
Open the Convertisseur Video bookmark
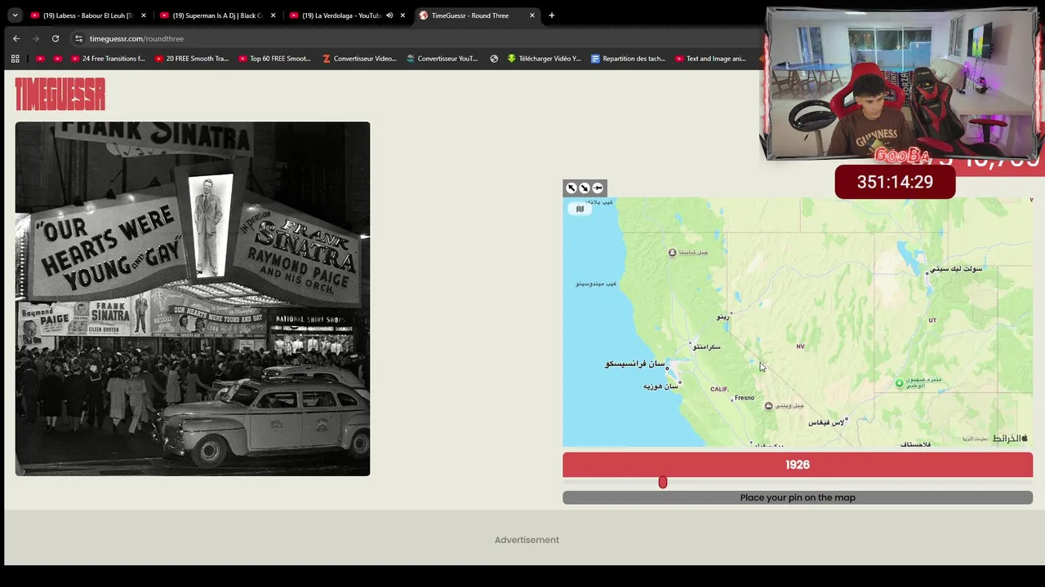pos(359,59)
